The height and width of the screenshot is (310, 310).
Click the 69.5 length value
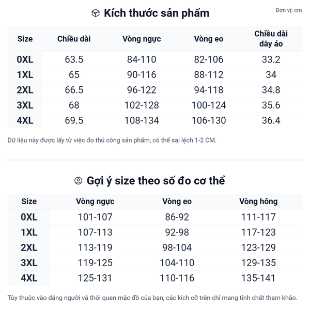coord(74,121)
